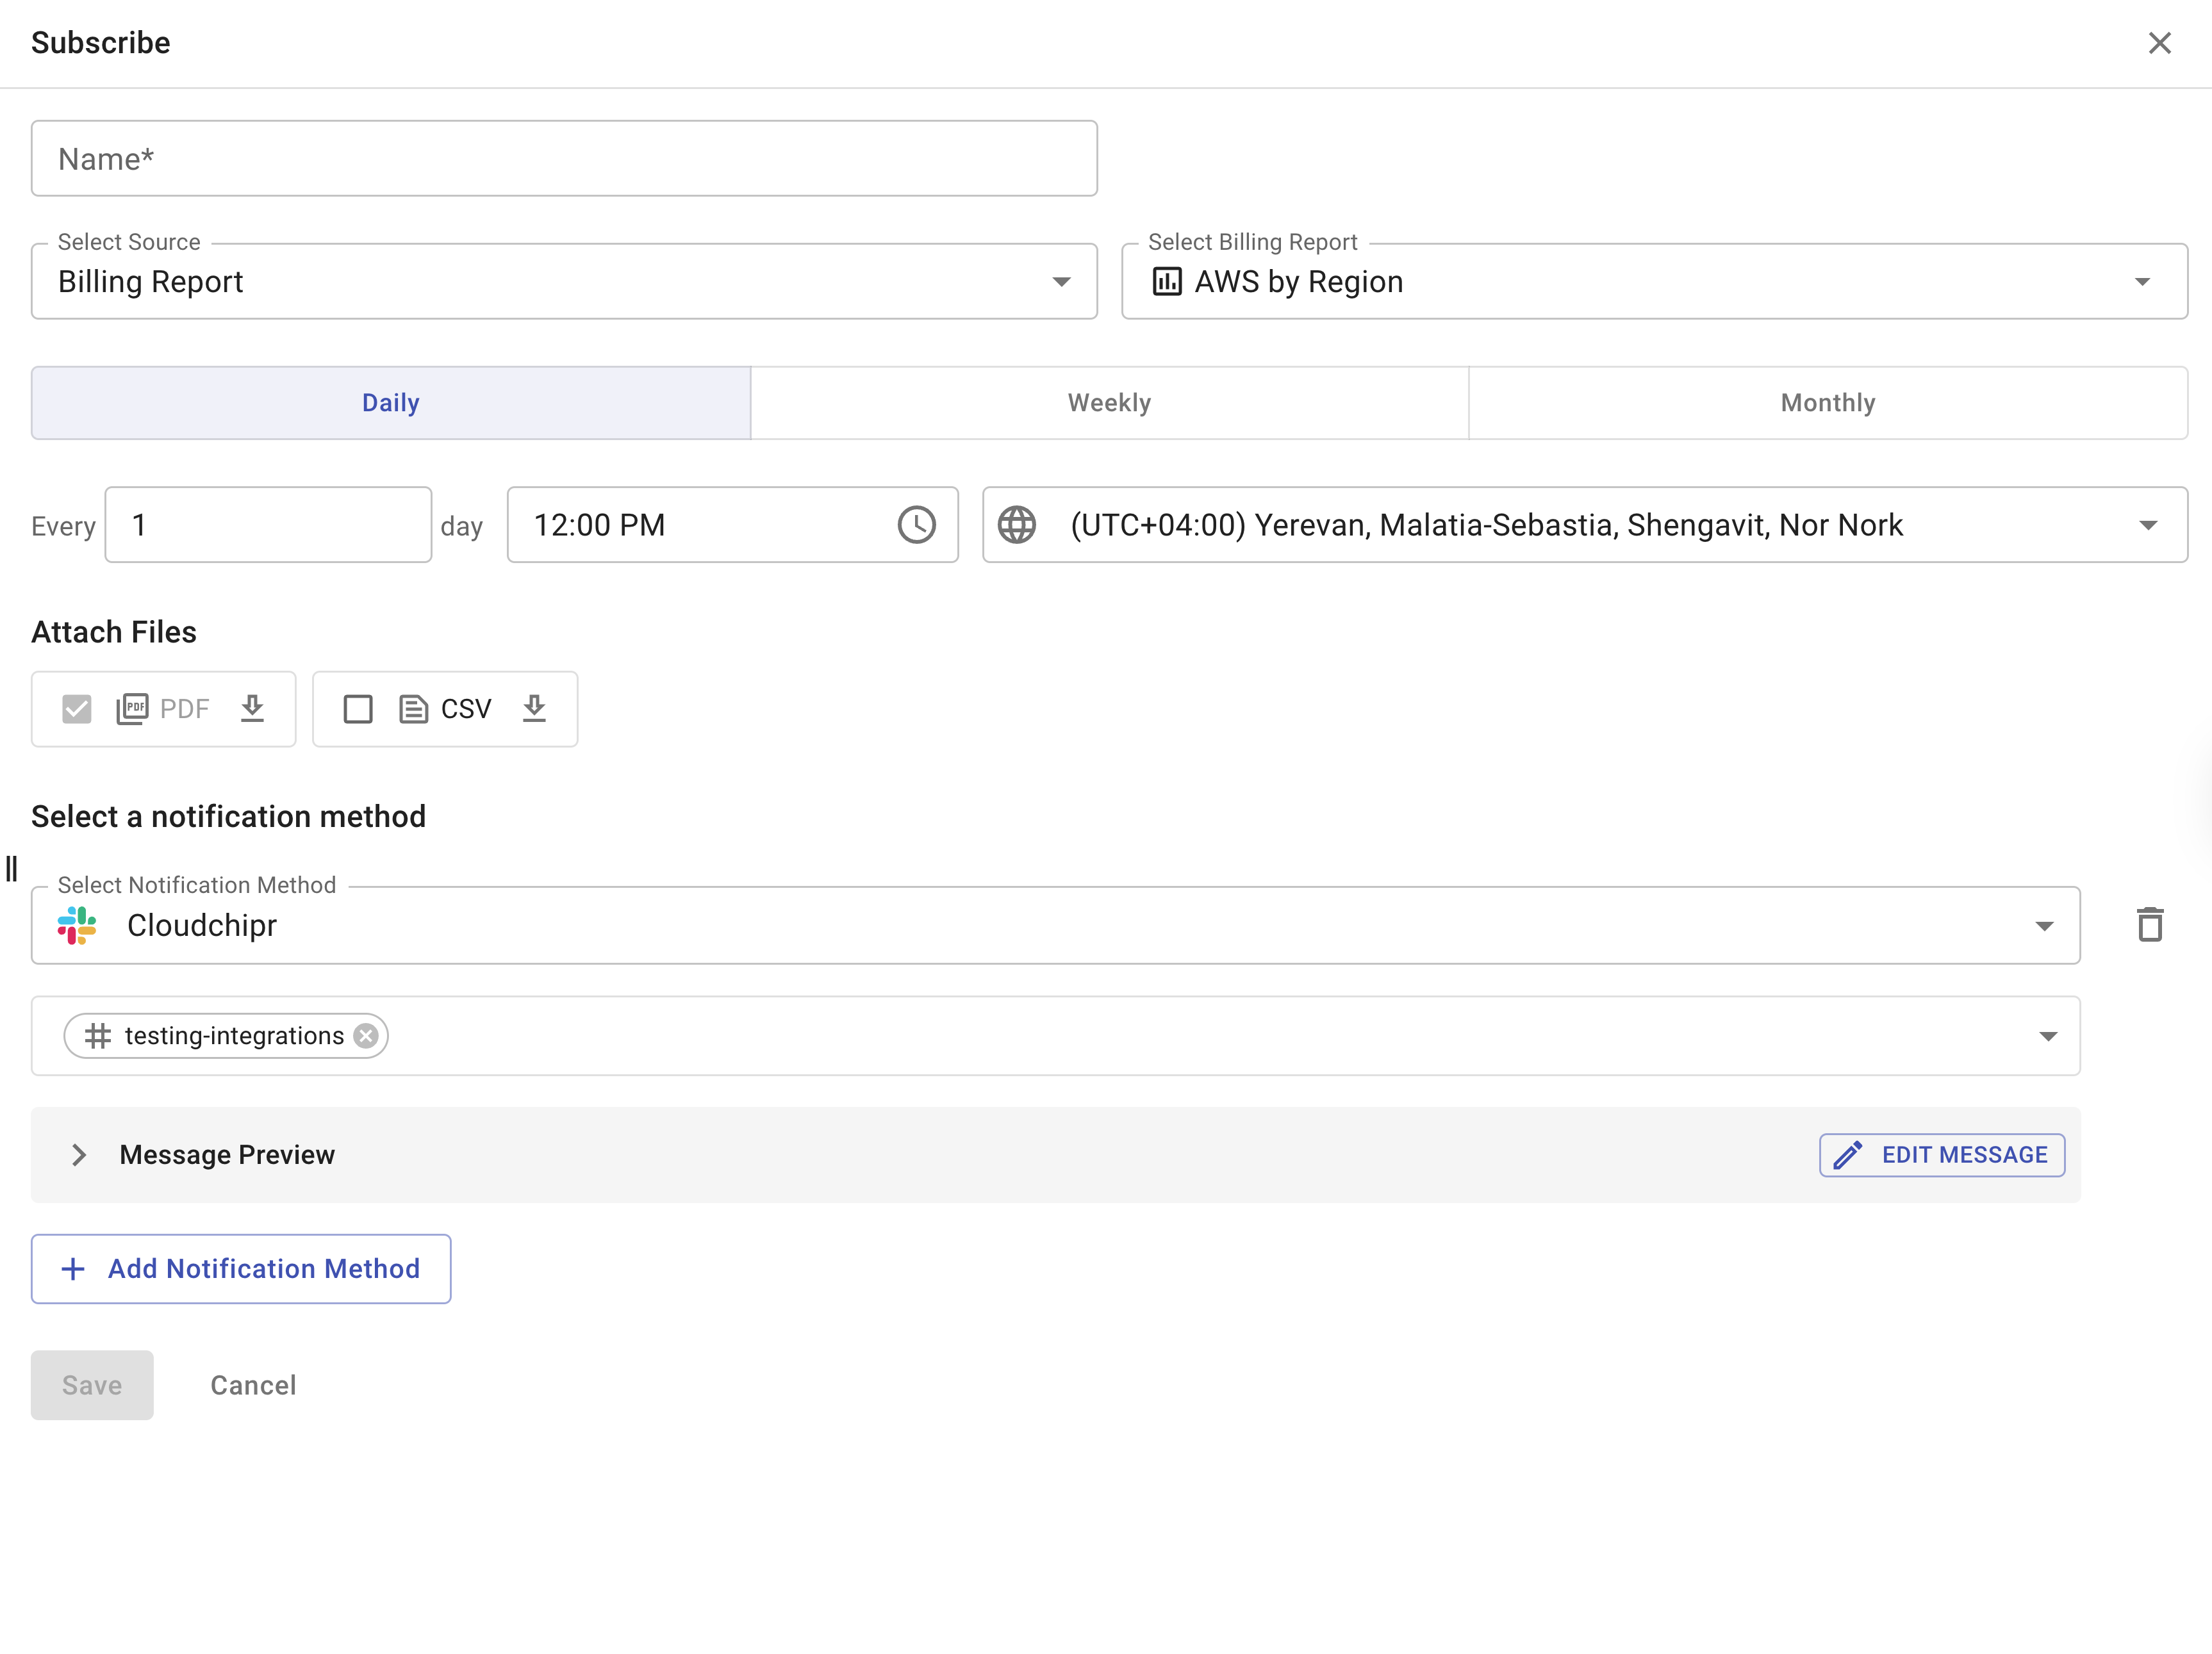Click Add Notification Method button
The image size is (2212, 1654).
[241, 1268]
